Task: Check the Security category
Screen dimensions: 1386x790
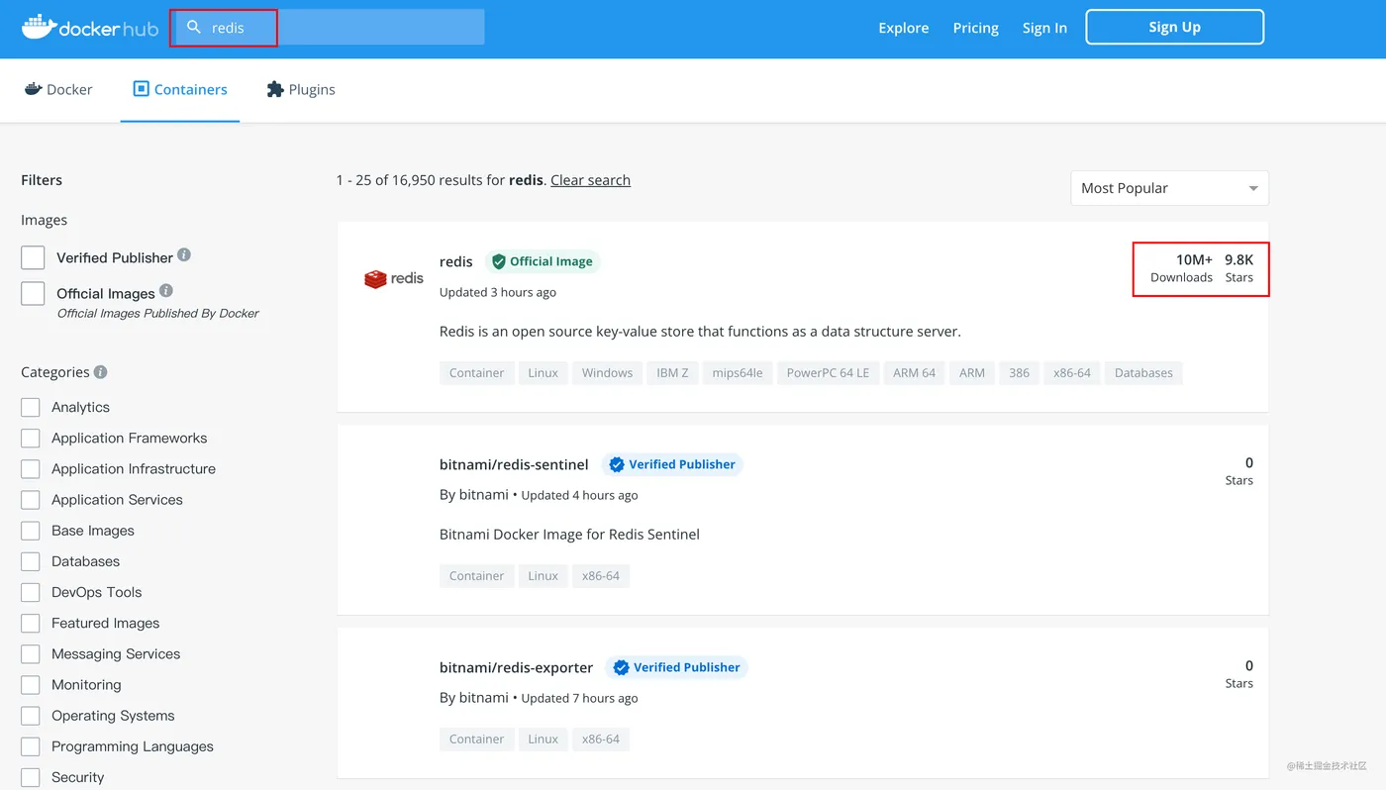Action: tap(31, 777)
